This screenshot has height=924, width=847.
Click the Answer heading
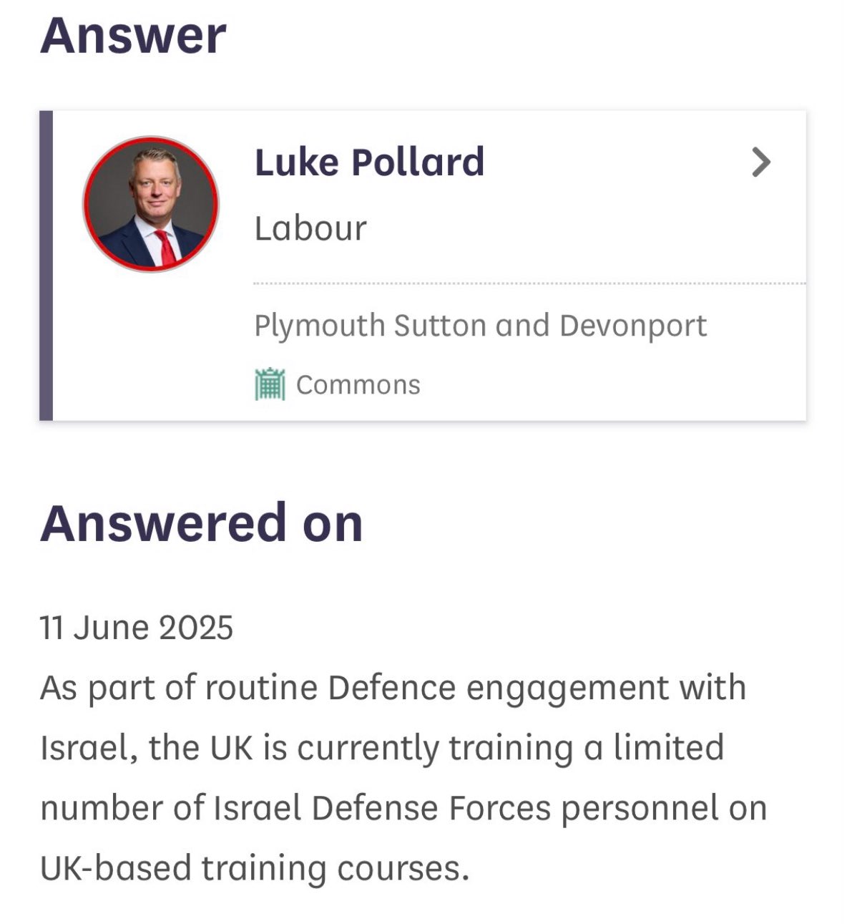(x=133, y=35)
